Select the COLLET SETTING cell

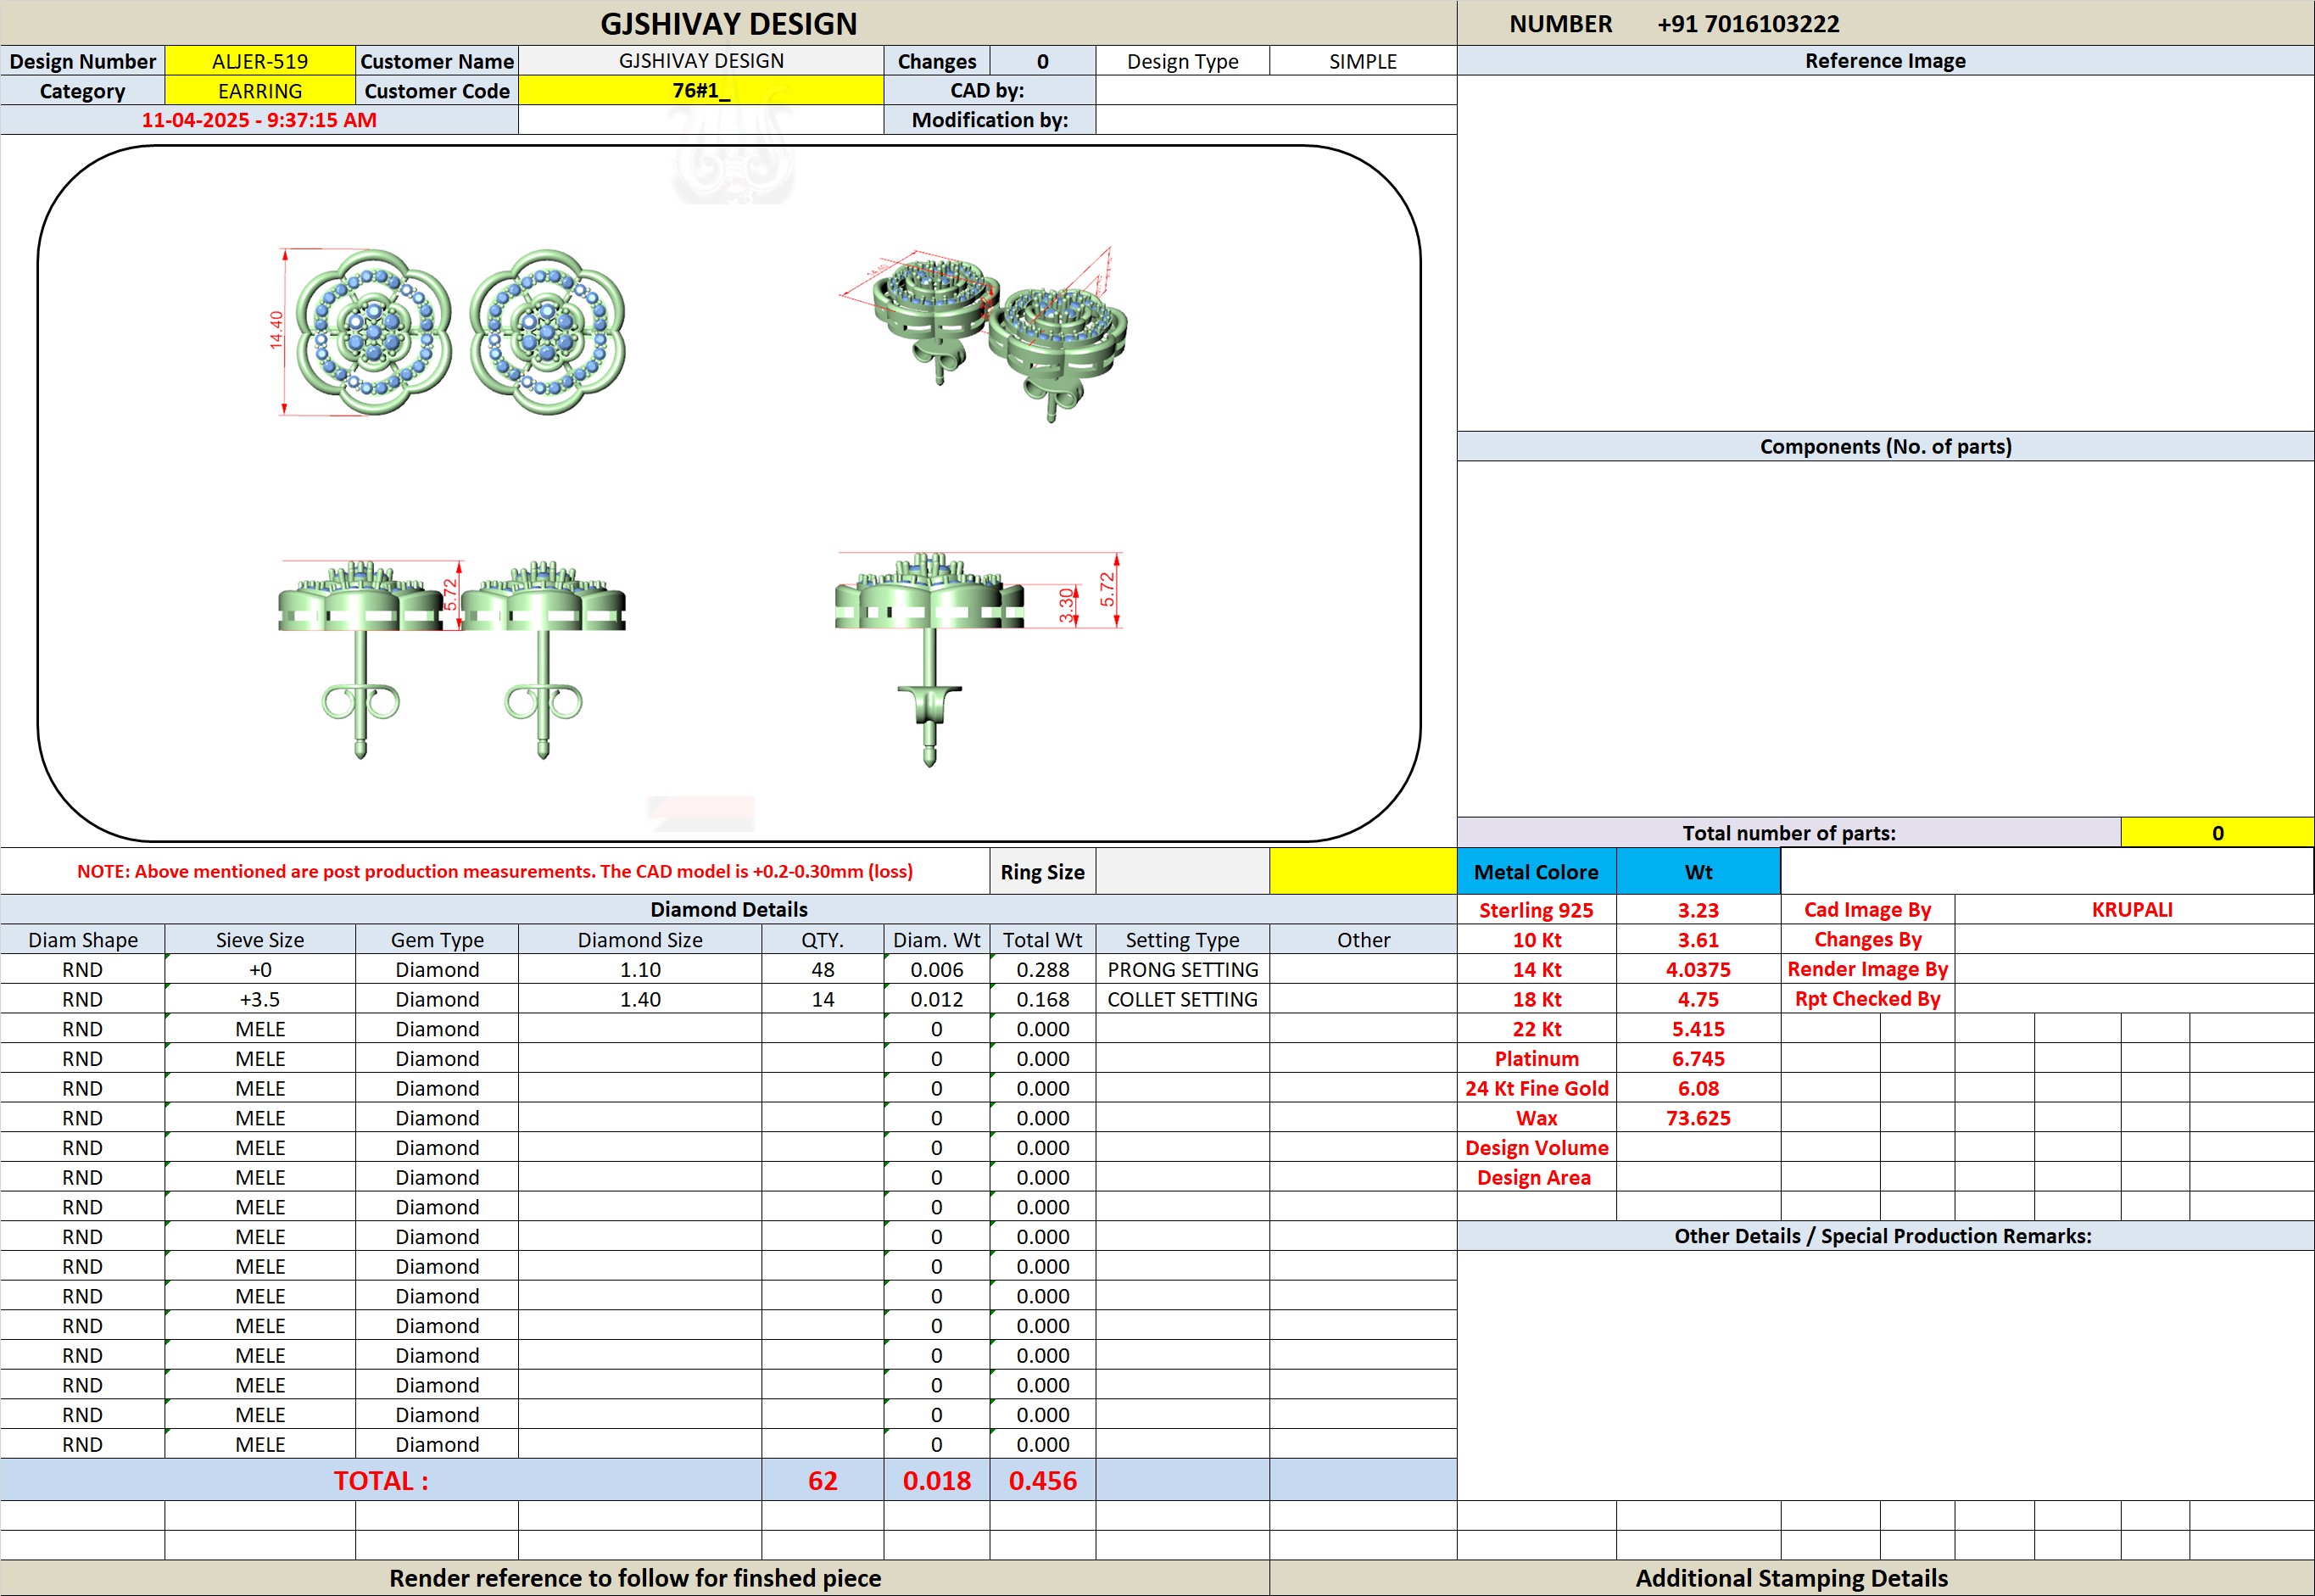point(1182,999)
